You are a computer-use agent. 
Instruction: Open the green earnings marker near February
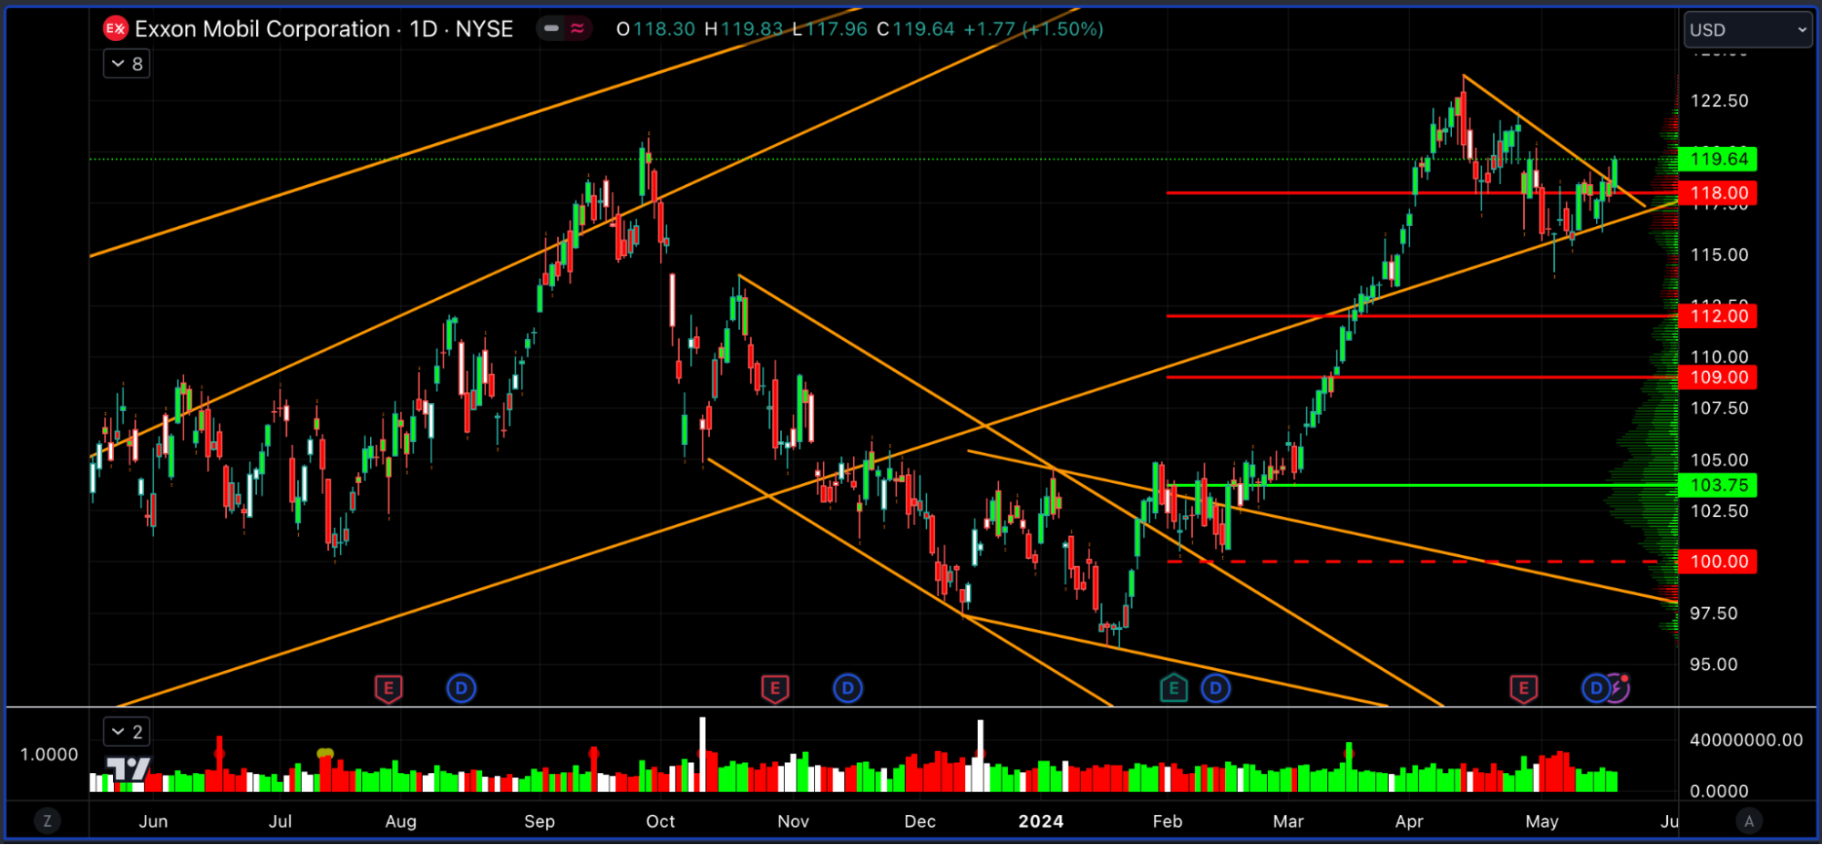[x=1173, y=688]
